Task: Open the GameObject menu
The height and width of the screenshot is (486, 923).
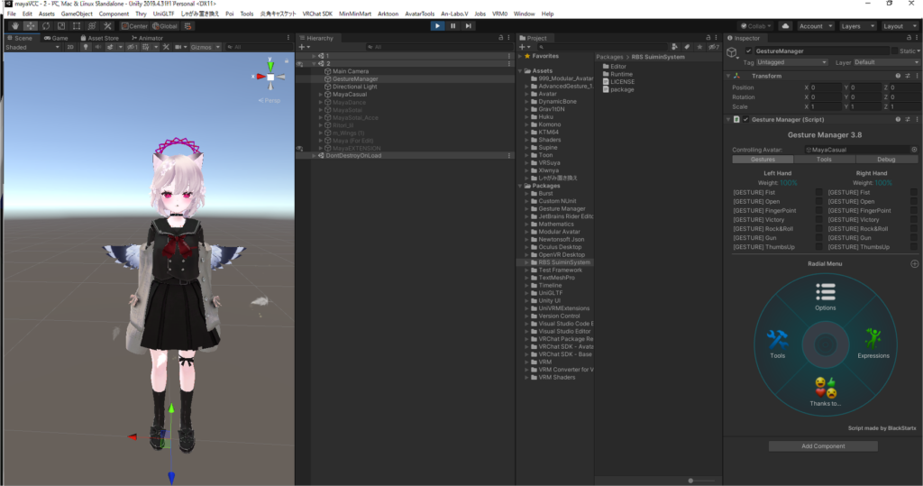Action: coord(77,14)
